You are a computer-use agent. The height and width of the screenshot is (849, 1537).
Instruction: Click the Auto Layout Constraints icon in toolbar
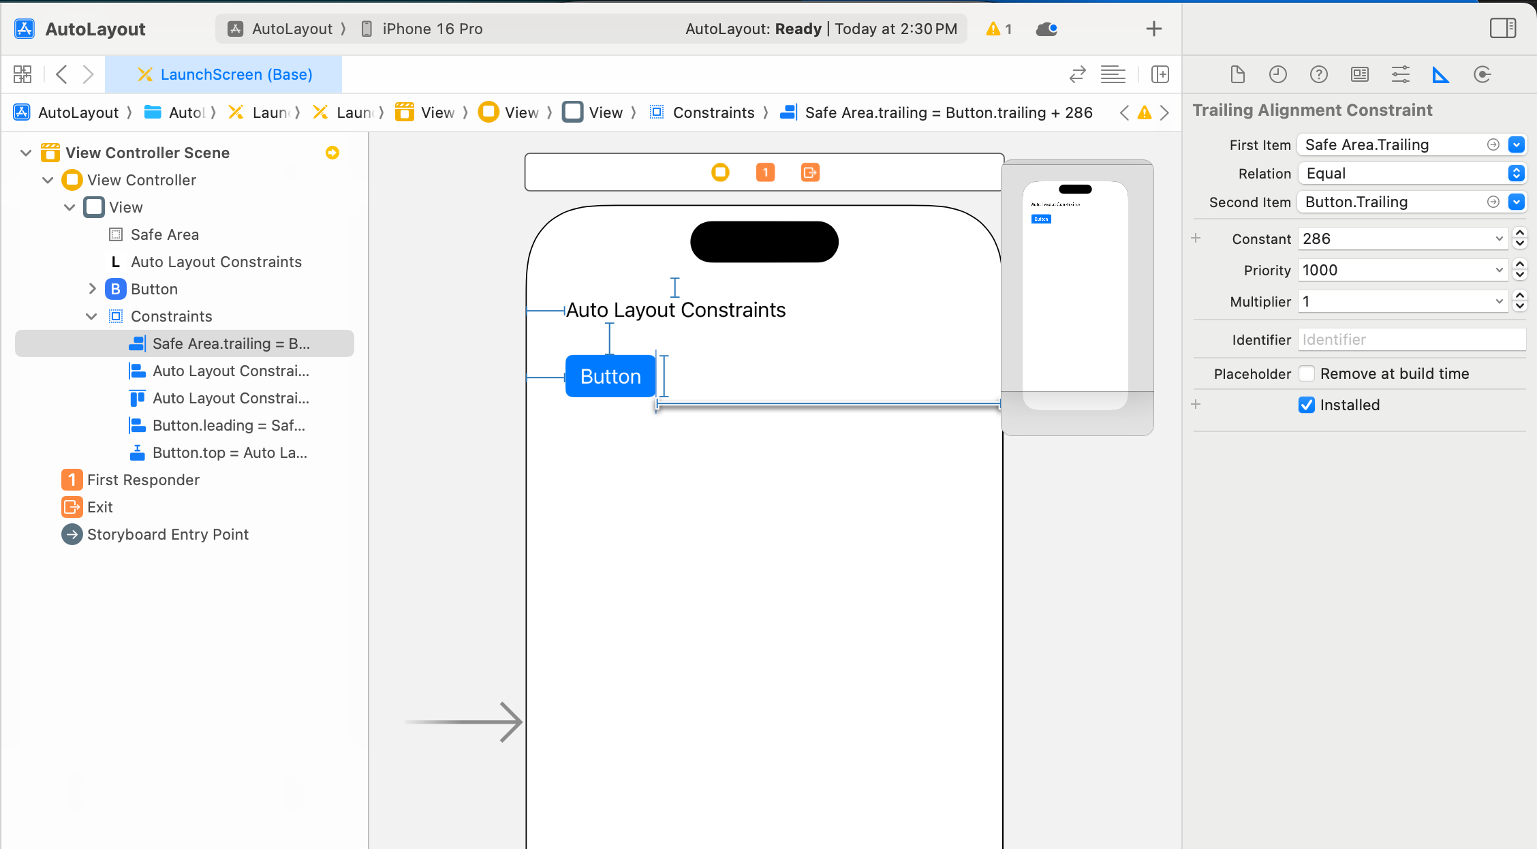point(1440,74)
